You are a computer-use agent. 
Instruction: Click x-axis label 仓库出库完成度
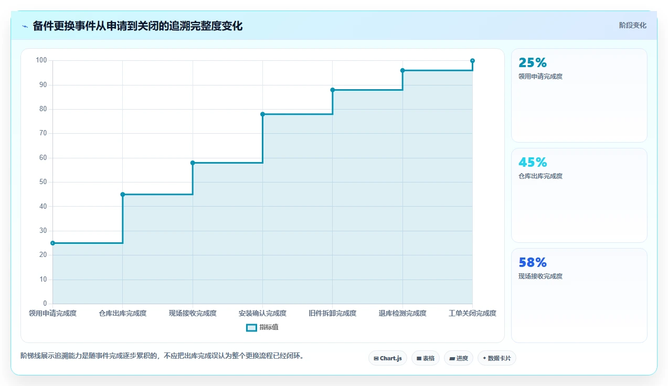tap(123, 313)
